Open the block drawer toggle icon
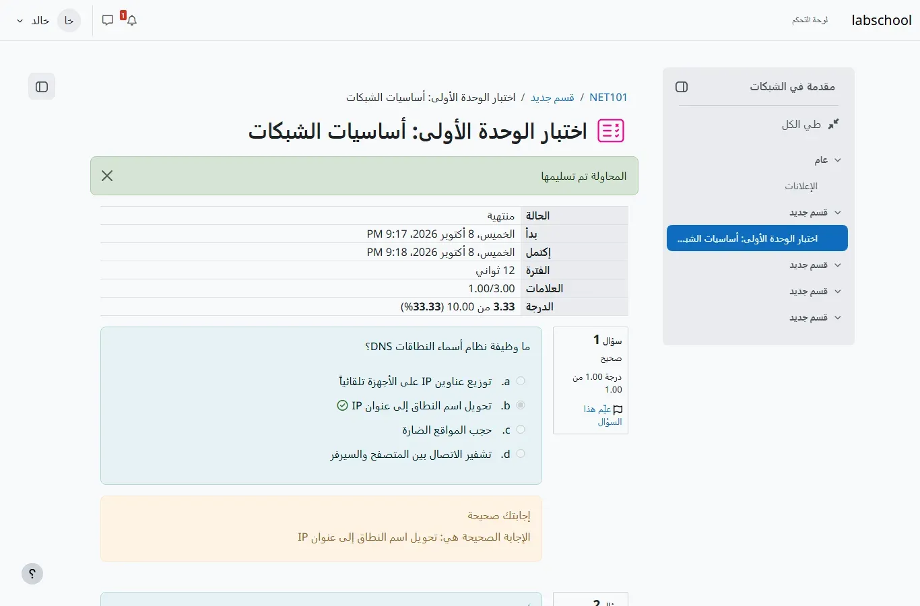 42,87
